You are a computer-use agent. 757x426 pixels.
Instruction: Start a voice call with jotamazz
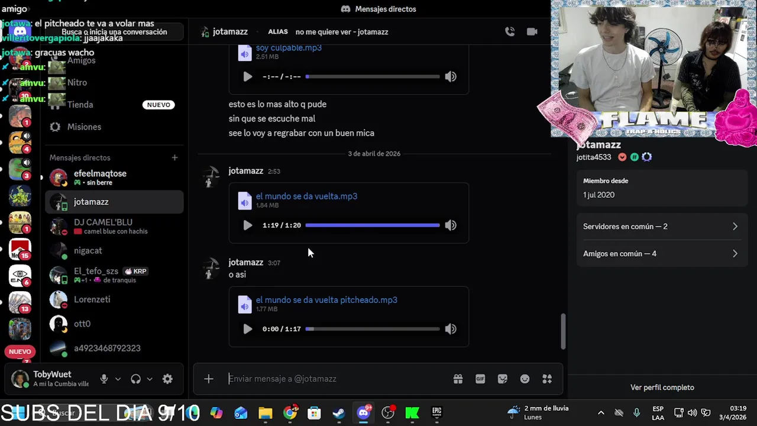click(510, 32)
